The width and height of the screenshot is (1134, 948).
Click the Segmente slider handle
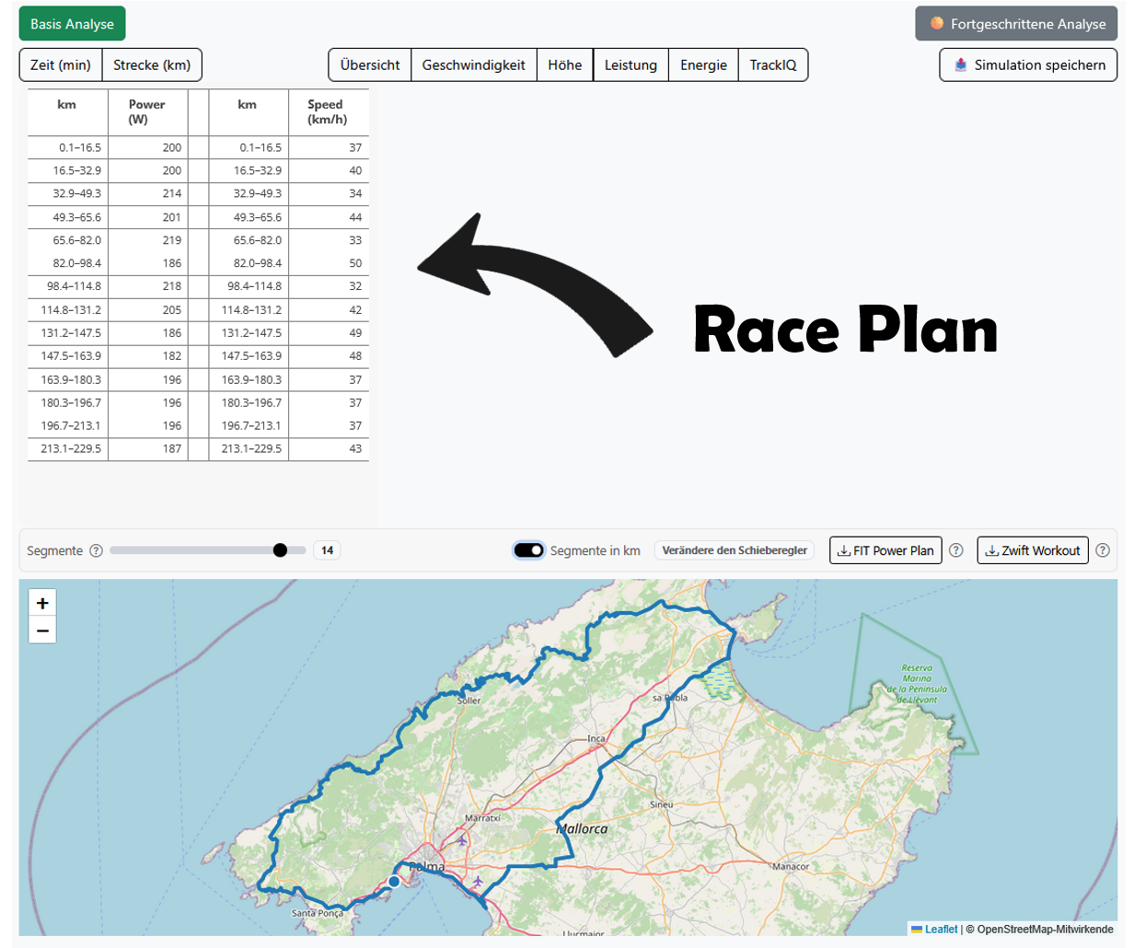click(281, 550)
